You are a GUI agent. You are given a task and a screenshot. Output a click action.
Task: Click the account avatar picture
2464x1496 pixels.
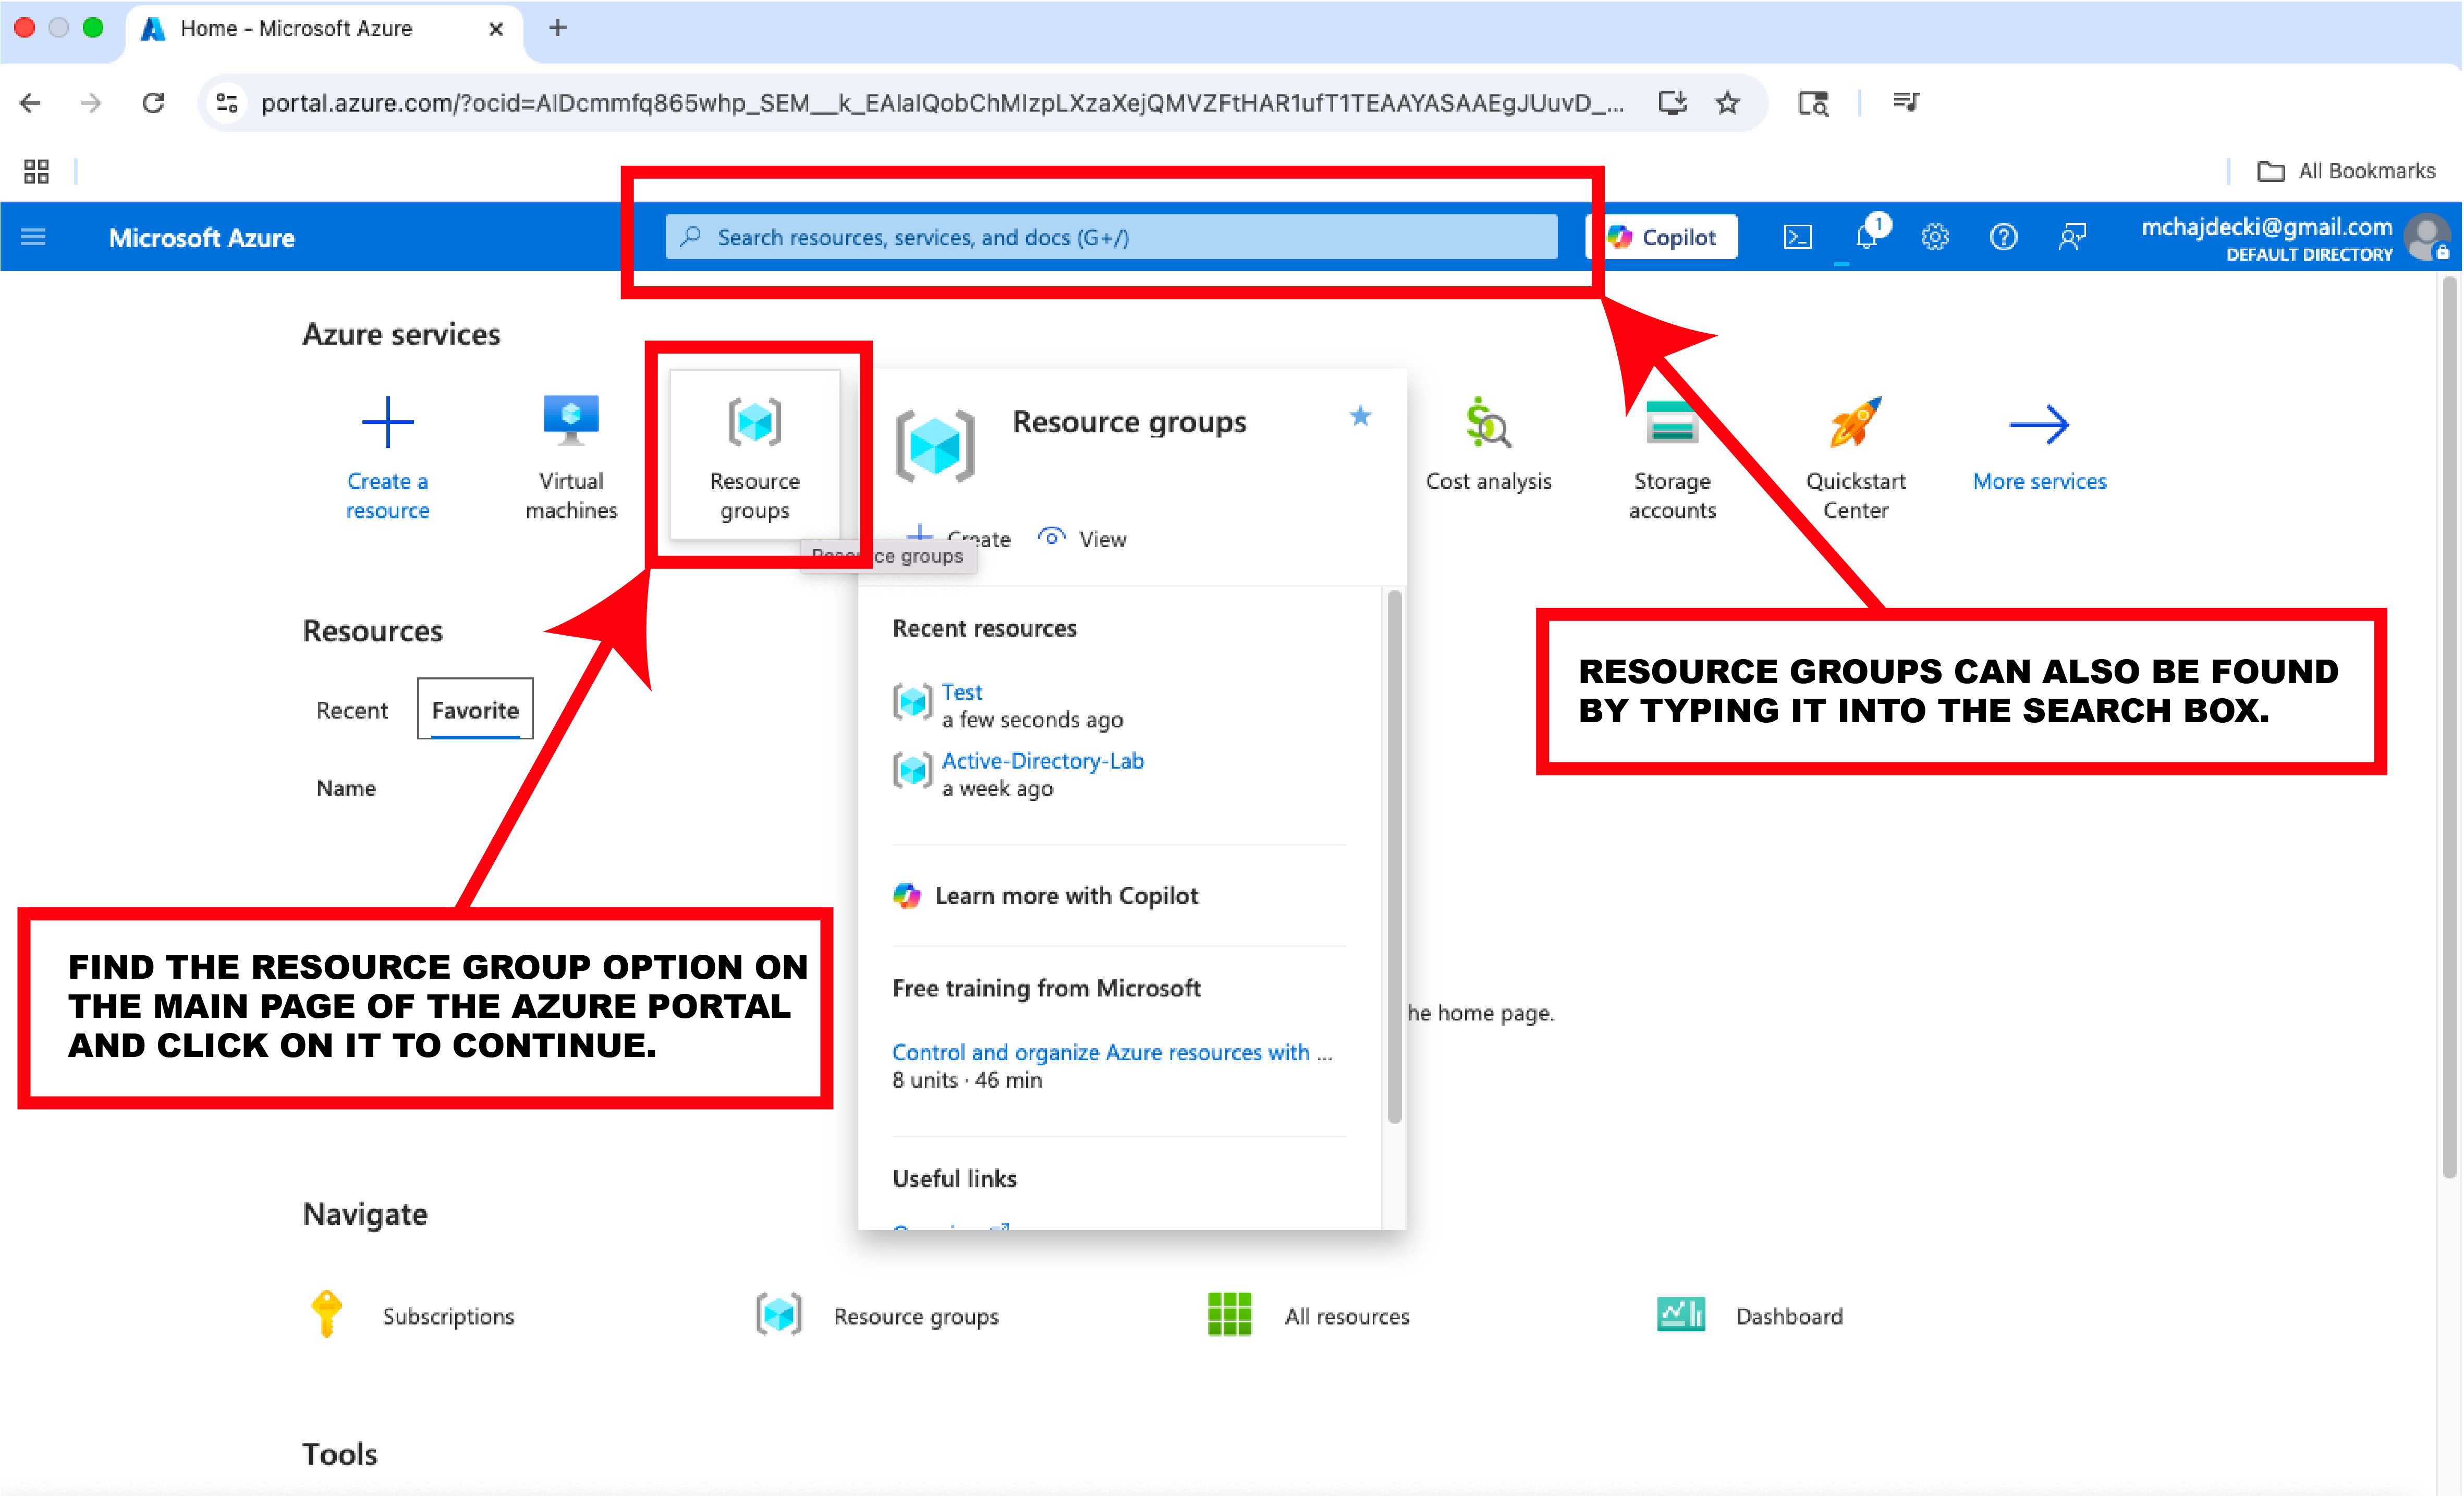[x=2427, y=238]
